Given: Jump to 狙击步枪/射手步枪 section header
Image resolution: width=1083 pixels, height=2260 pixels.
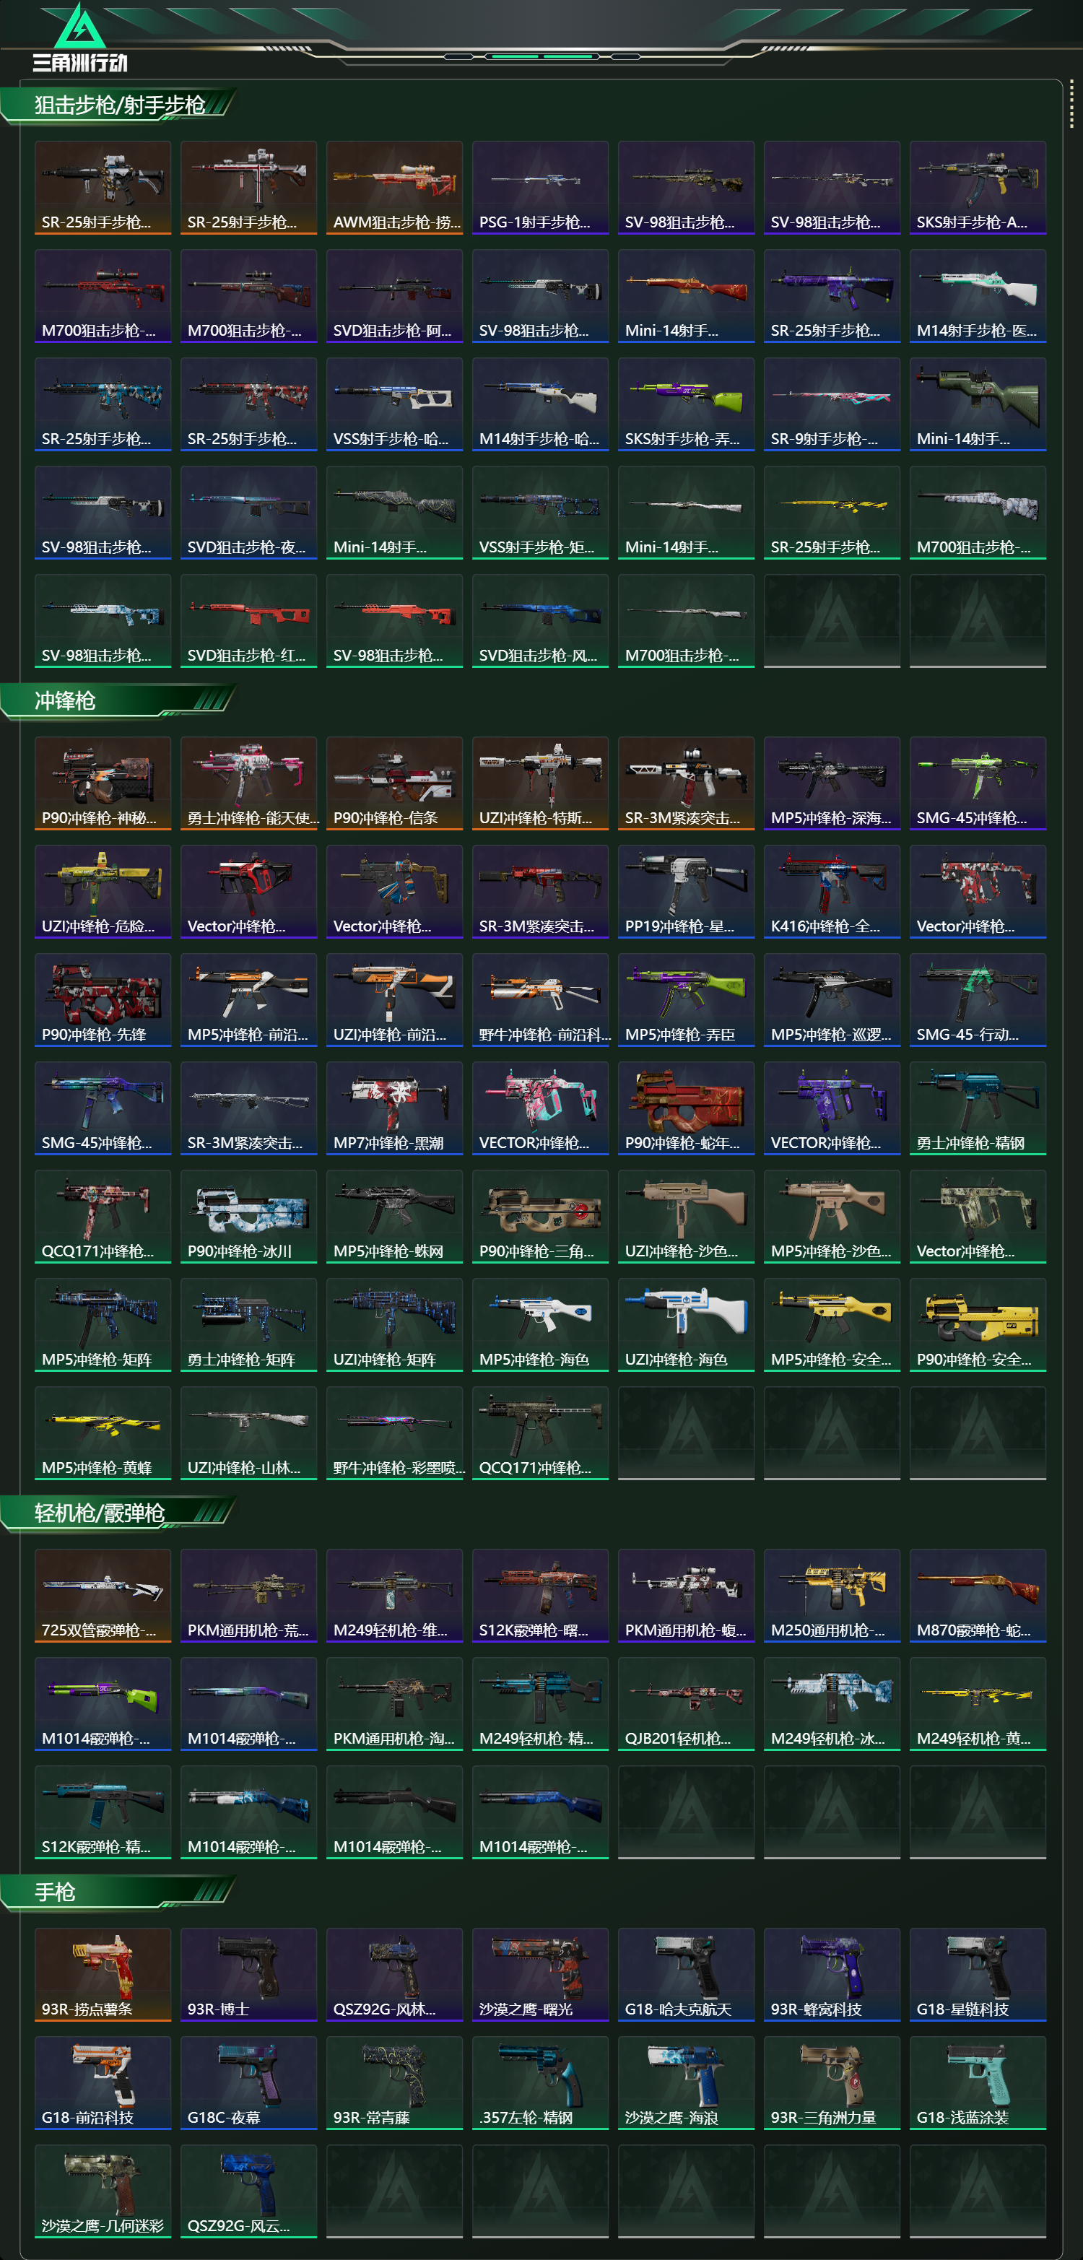Looking at the screenshot, I should click(119, 105).
